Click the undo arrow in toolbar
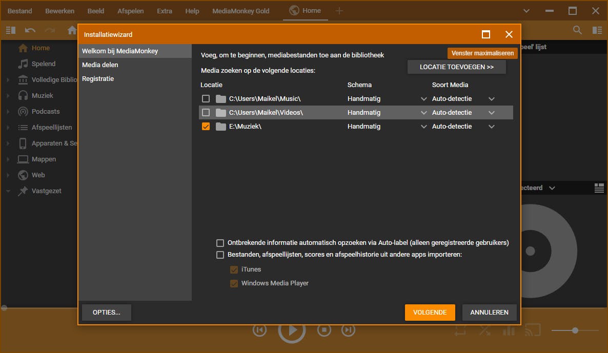The image size is (608, 353). tap(30, 30)
